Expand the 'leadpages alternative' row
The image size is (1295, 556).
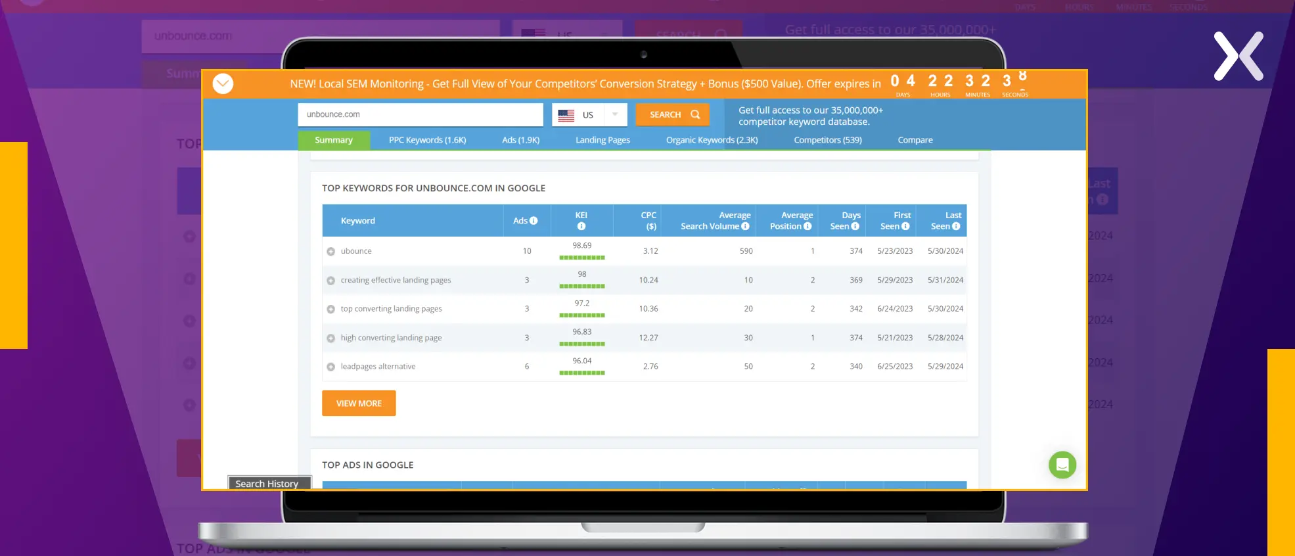click(331, 367)
